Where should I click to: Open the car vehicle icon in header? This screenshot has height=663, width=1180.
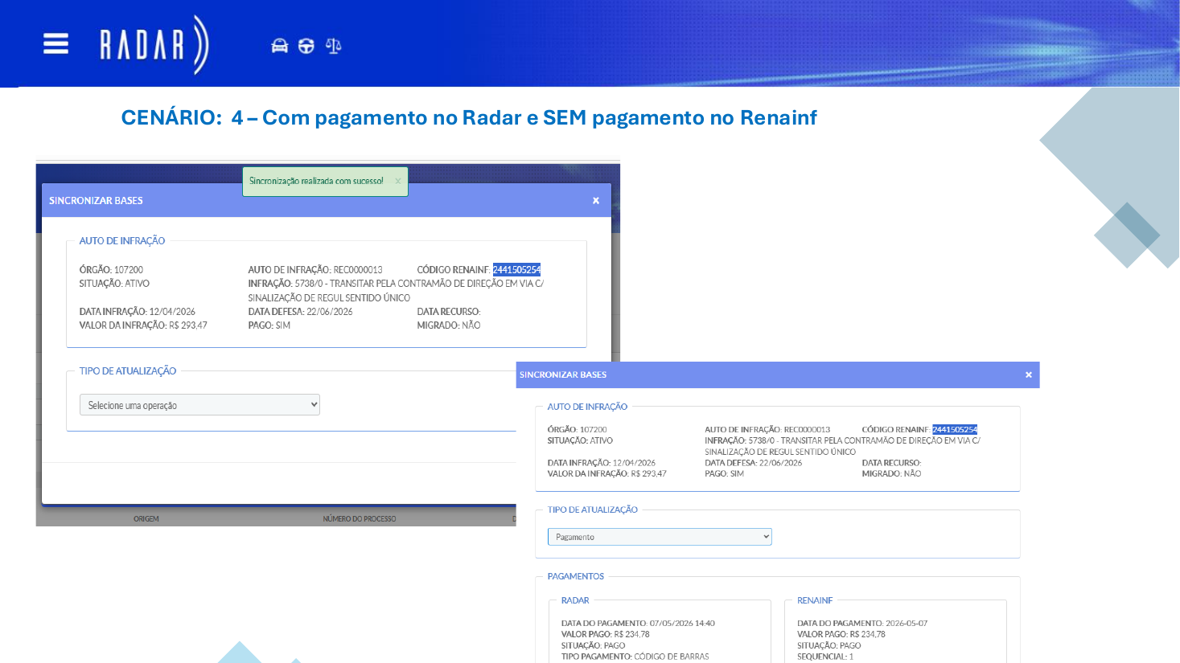[280, 46]
